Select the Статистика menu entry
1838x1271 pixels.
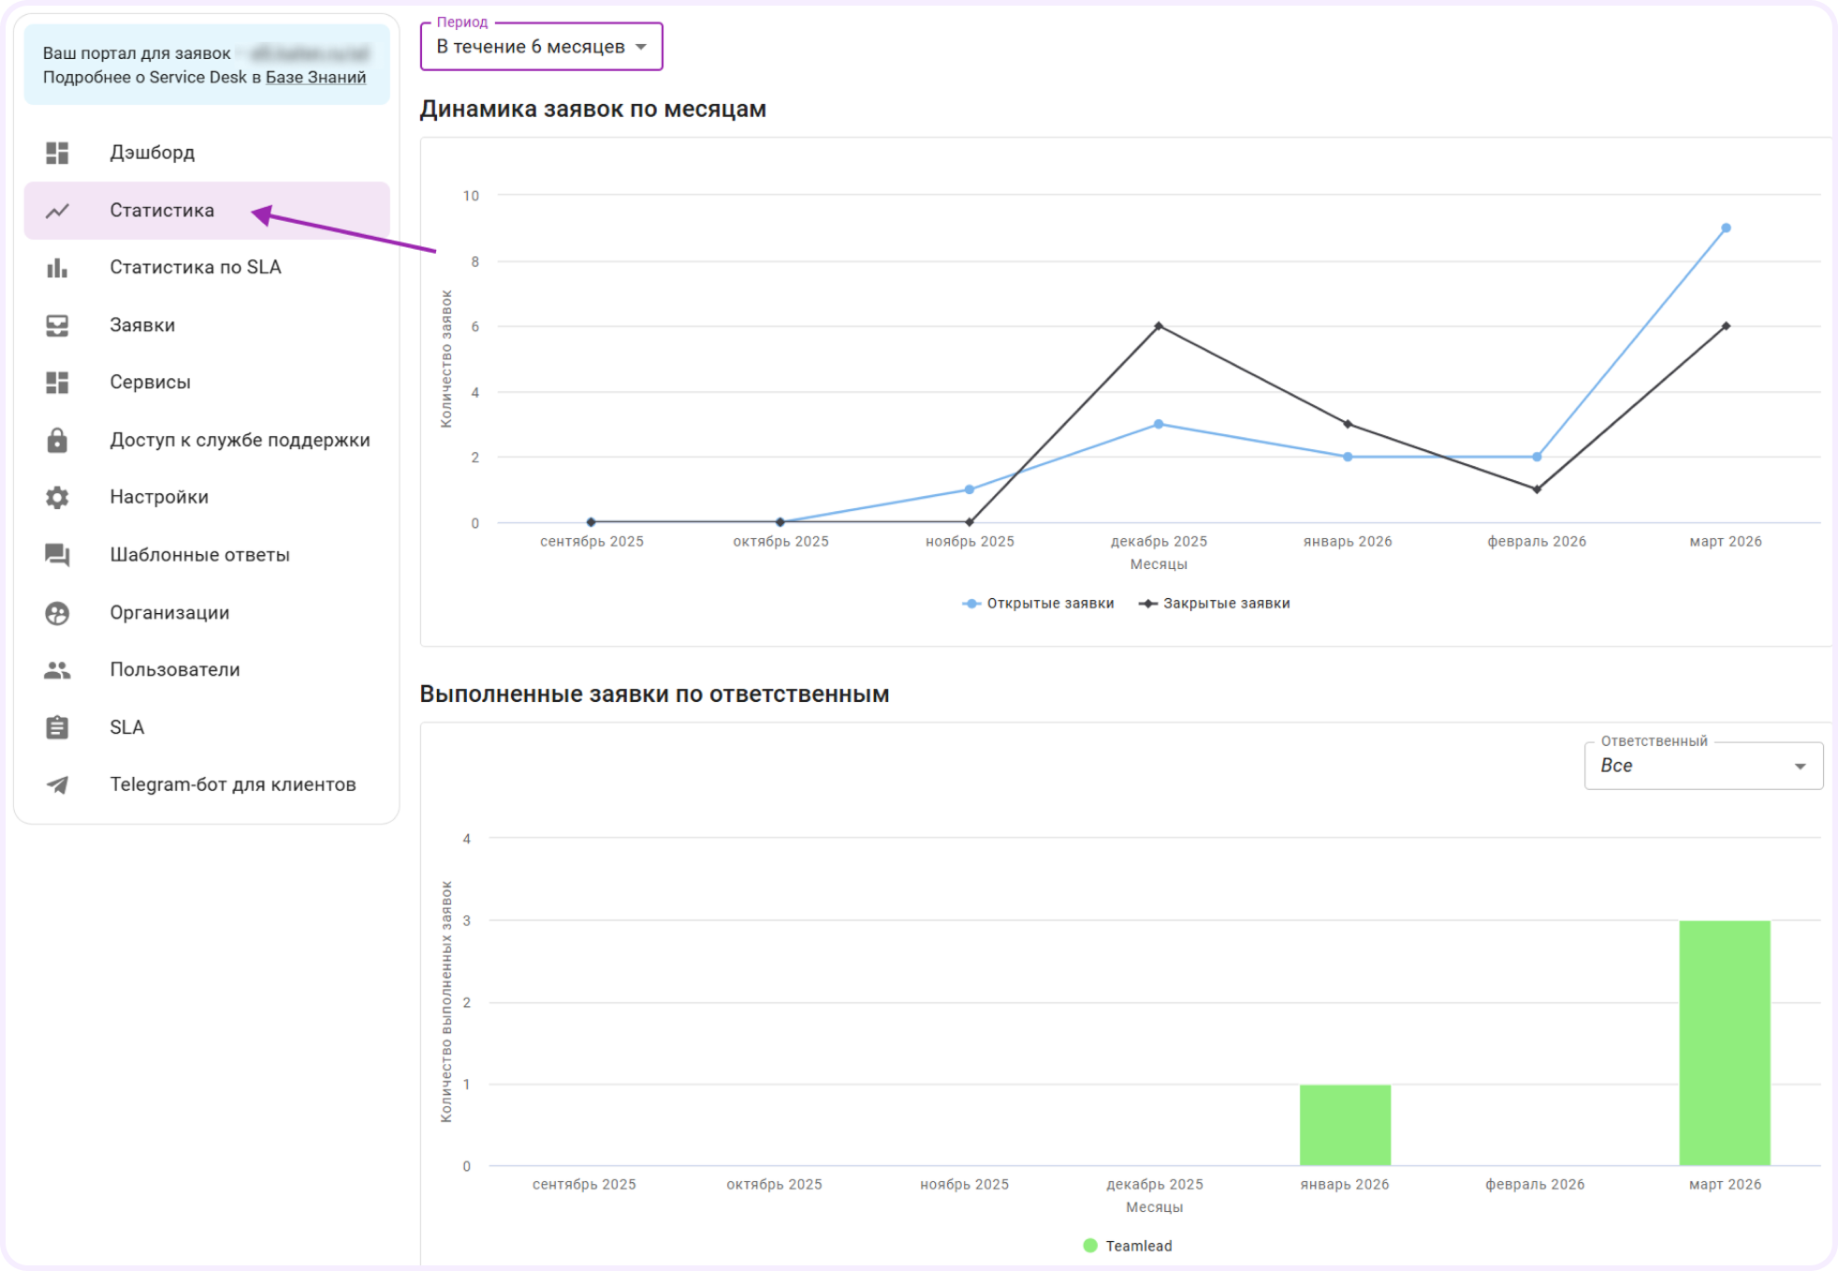click(x=162, y=211)
